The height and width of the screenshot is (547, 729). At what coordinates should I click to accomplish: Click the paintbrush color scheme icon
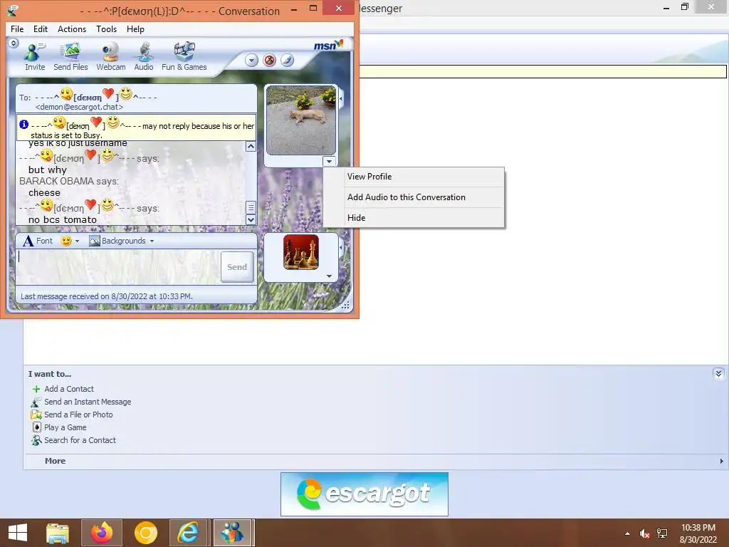coord(288,60)
